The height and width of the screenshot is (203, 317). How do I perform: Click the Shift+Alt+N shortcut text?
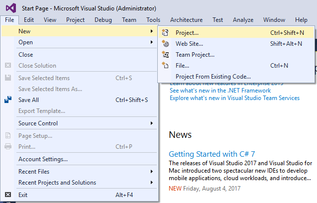286,43
